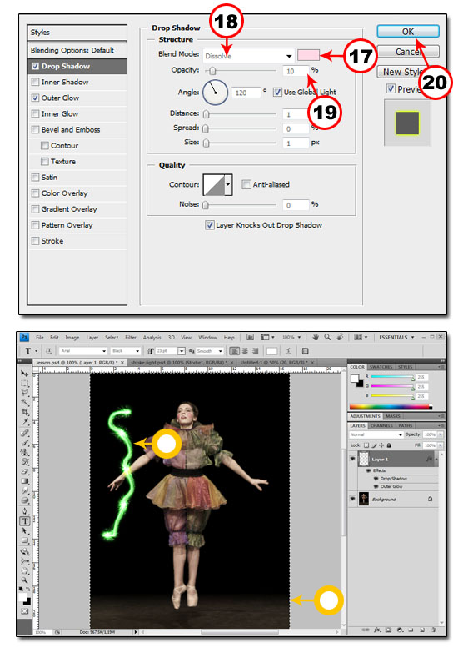Click the OK button
Viewport: 458px width, 653px height.
tap(408, 31)
